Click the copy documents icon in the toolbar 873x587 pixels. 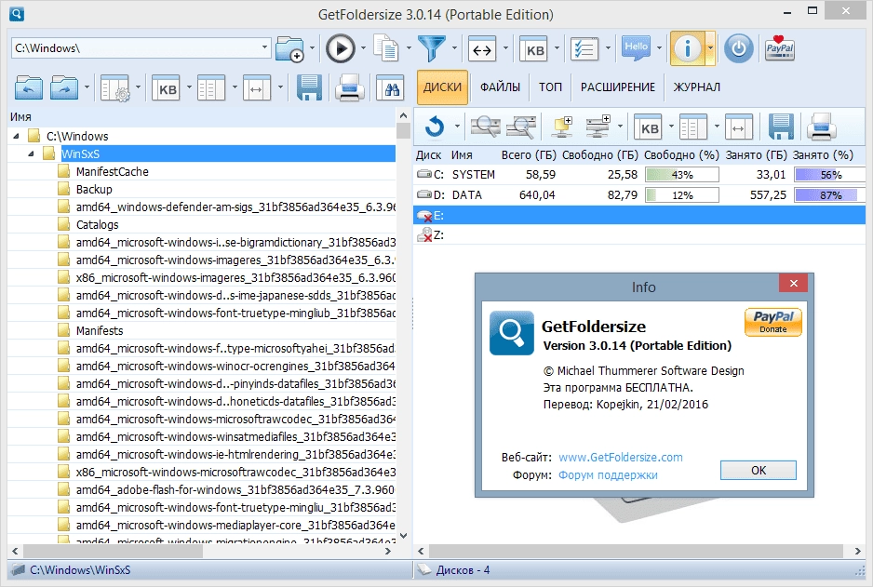[386, 49]
